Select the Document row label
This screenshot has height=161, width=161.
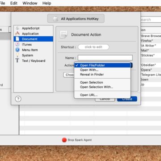tap(30, 39)
